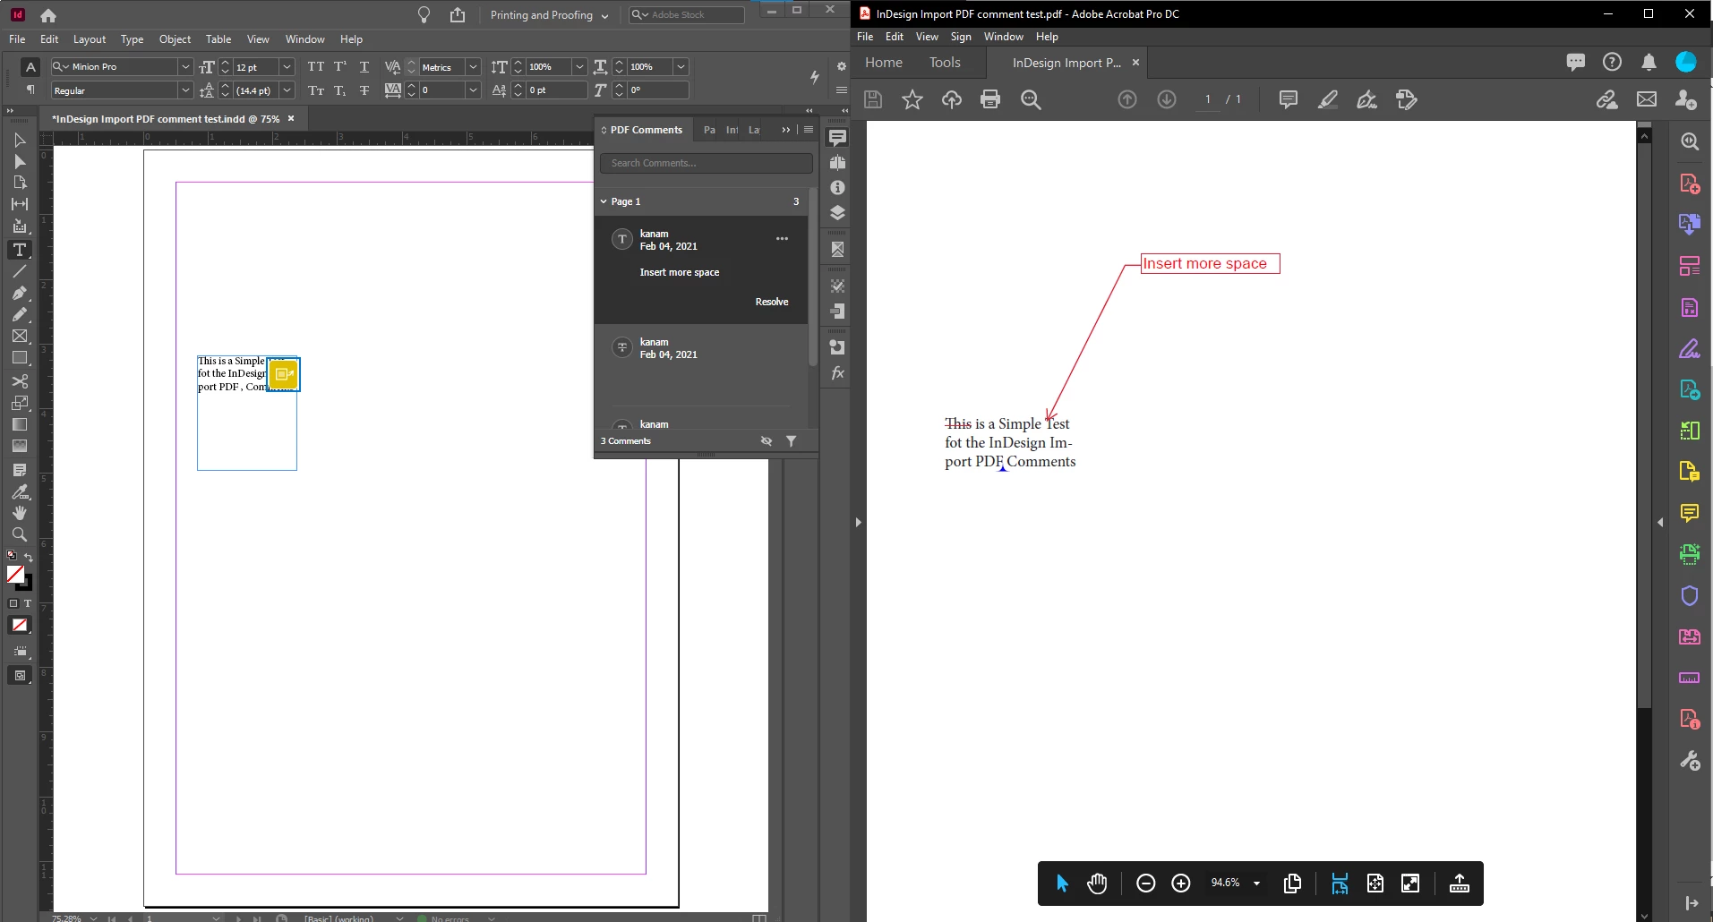The height and width of the screenshot is (922, 1713).
Task: Star the document in Acrobat toolbar
Action: [912, 99]
